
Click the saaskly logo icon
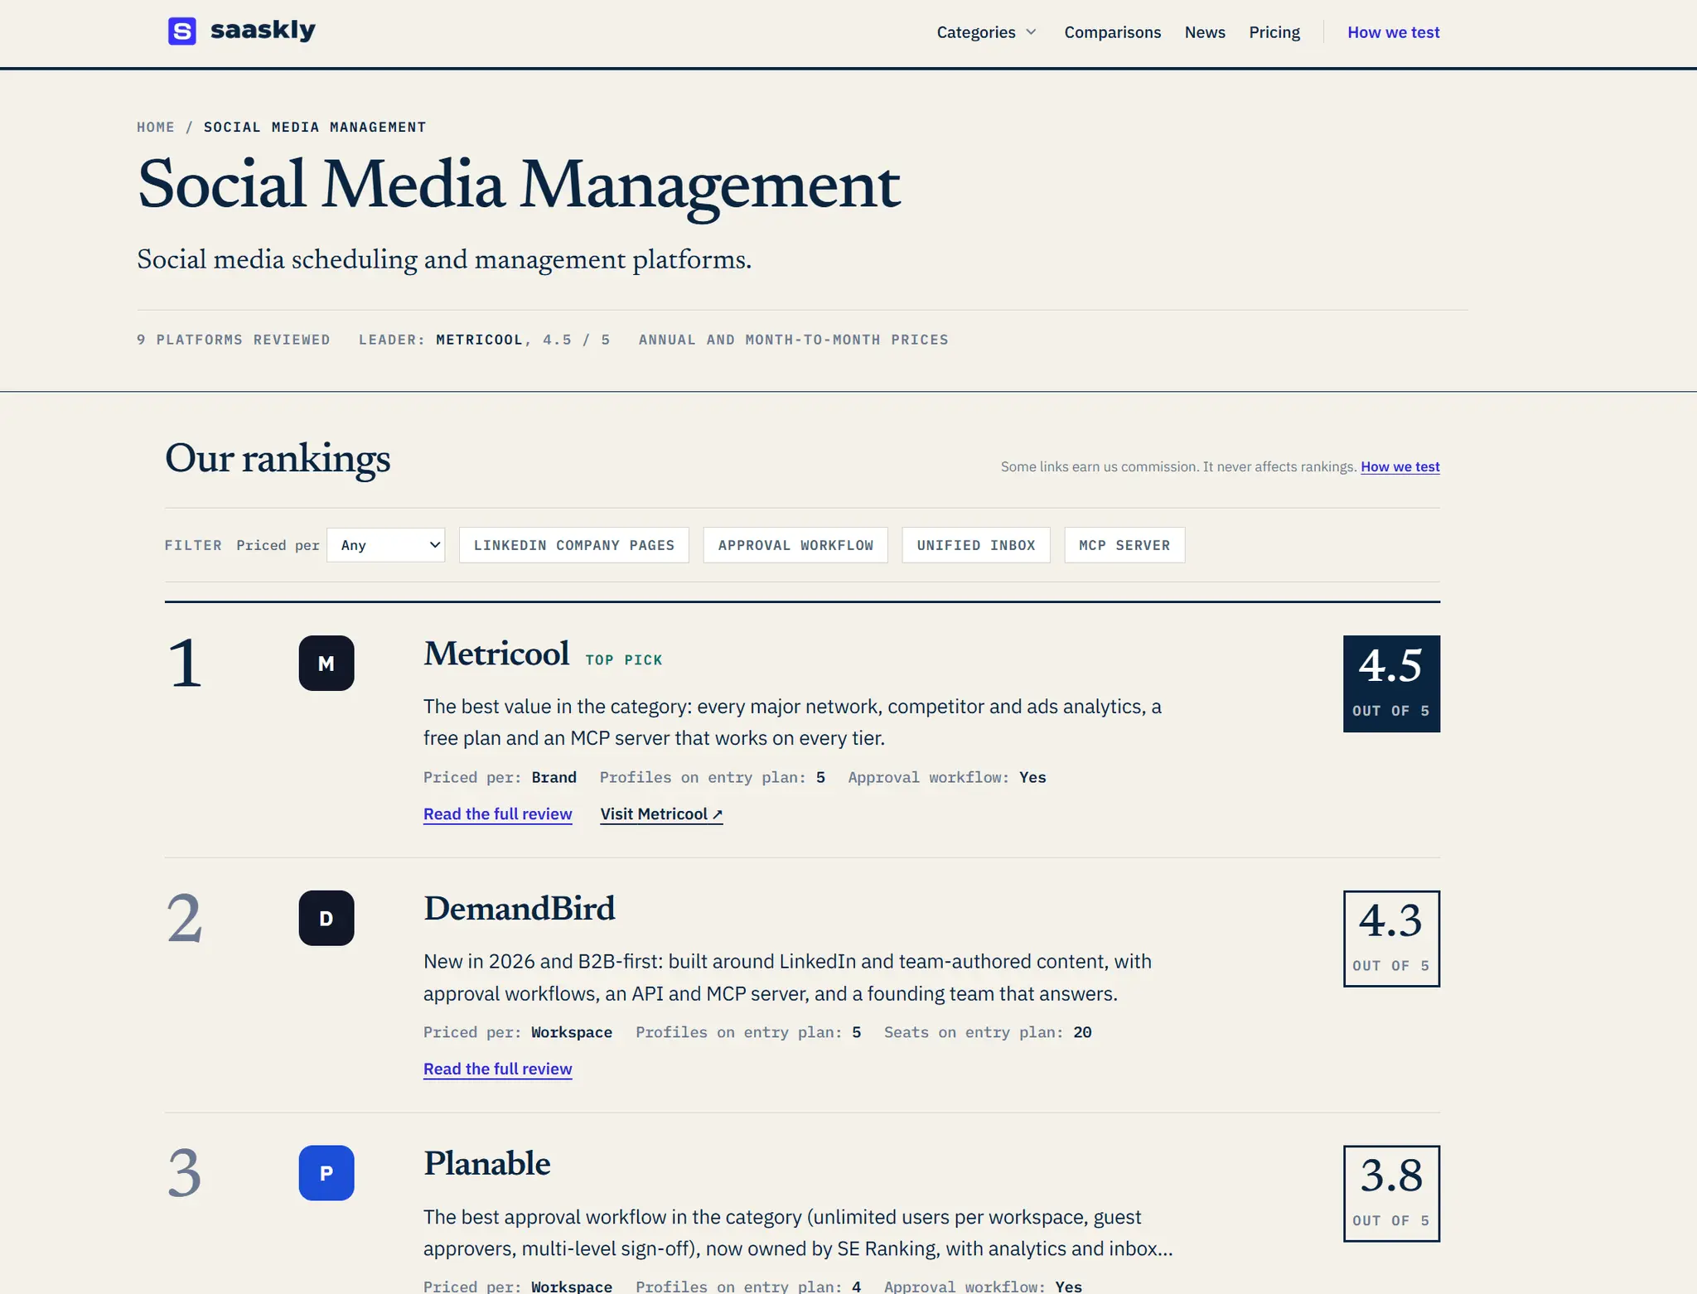coord(182,31)
